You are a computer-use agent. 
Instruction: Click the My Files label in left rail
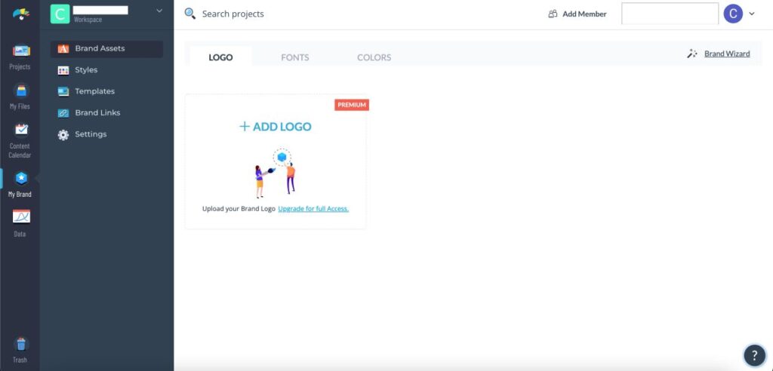20,106
